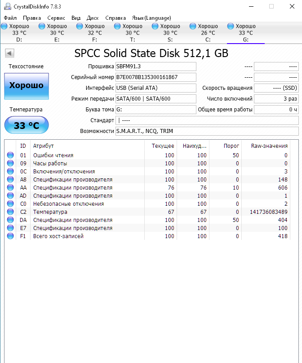
Task: Click the Текущее column header
Action: coord(160,146)
